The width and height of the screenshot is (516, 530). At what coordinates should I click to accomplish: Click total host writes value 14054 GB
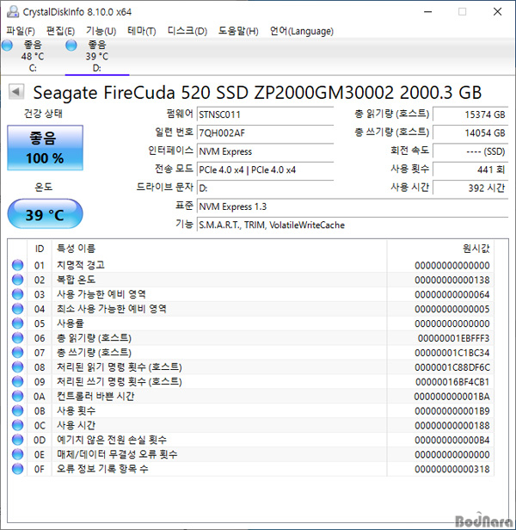pyautogui.click(x=470, y=132)
